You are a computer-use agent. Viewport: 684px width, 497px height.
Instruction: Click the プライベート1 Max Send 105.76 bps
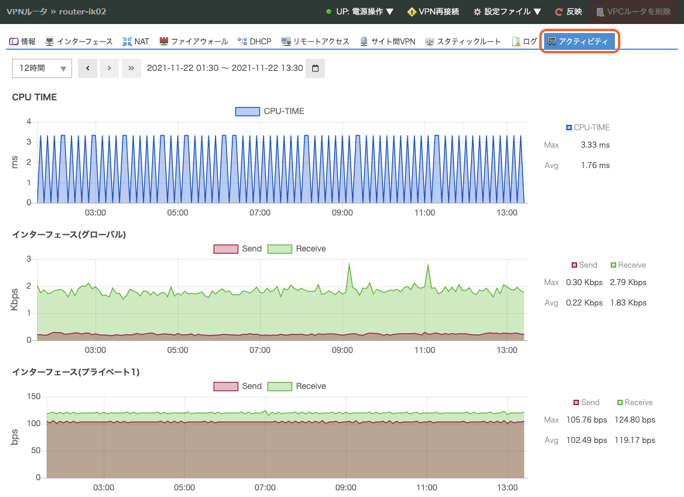coord(587,420)
